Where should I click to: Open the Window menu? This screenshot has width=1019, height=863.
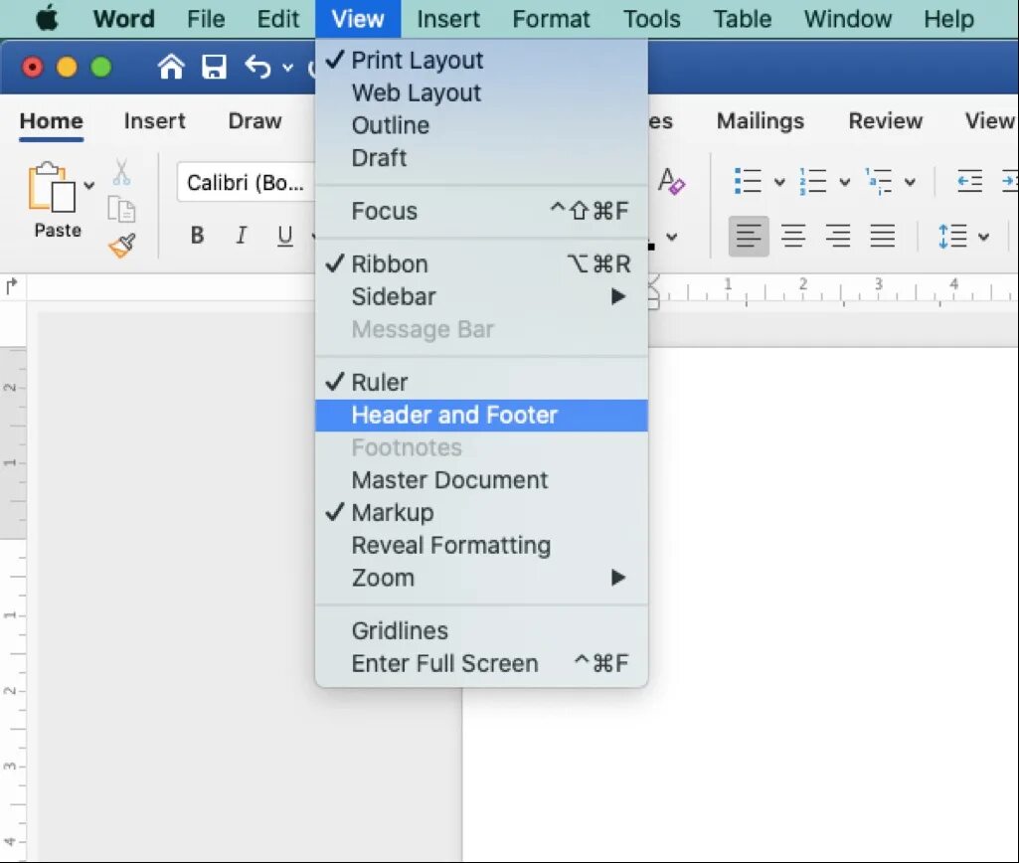pos(847,19)
